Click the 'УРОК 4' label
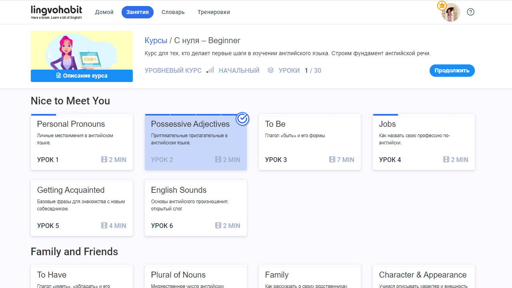512x288 pixels. (x=390, y=160)
